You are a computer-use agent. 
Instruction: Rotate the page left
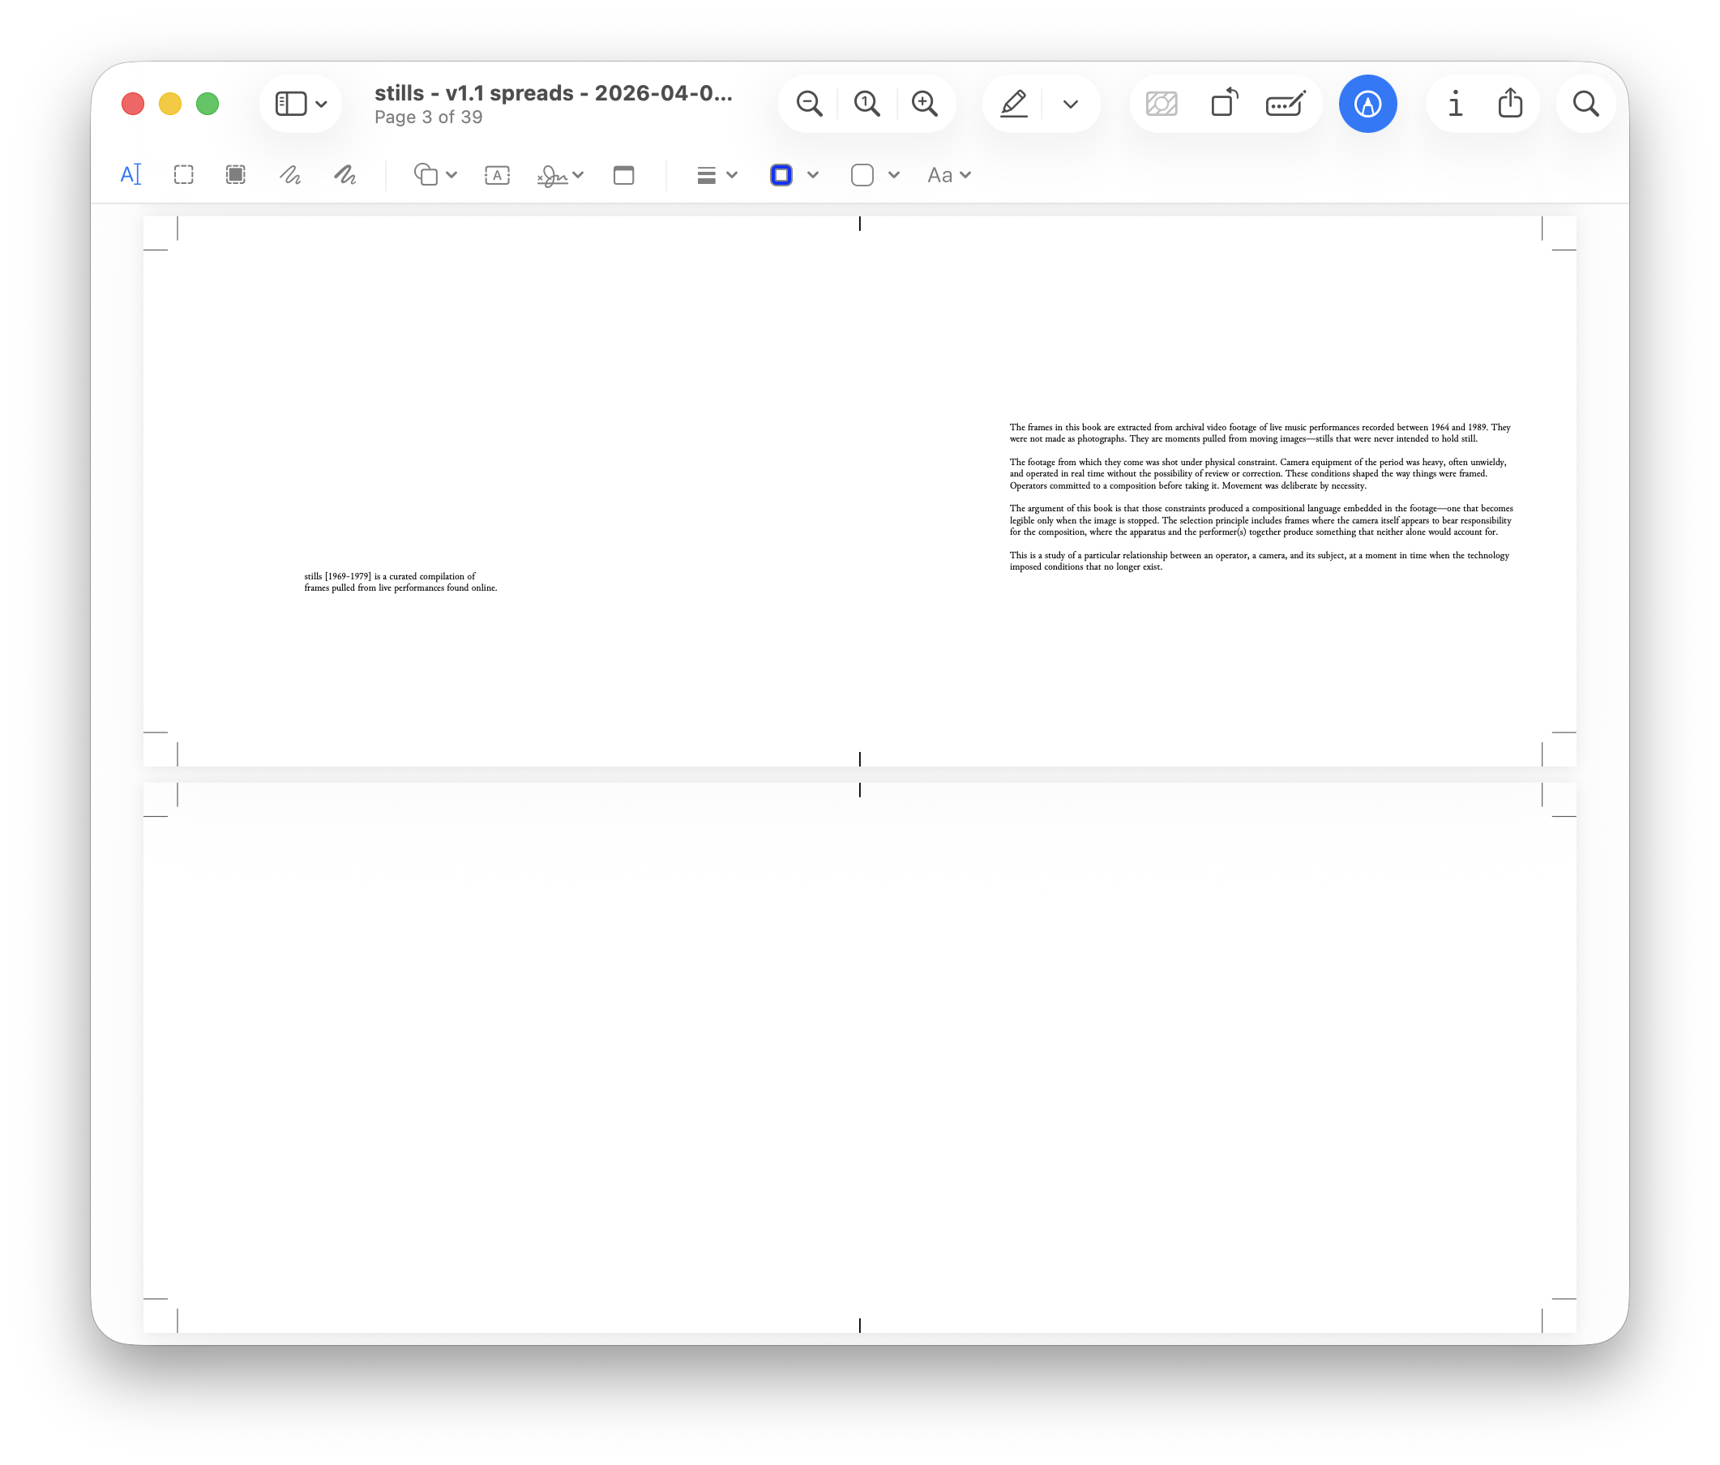pyautogui.click(x=1225, y=103)
